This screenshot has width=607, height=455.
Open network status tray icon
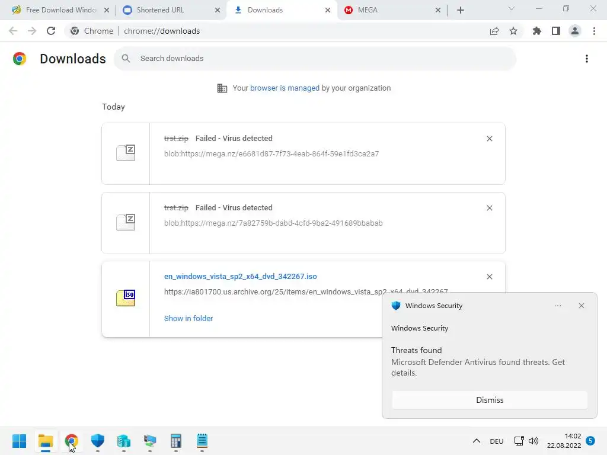coord(519,441)
